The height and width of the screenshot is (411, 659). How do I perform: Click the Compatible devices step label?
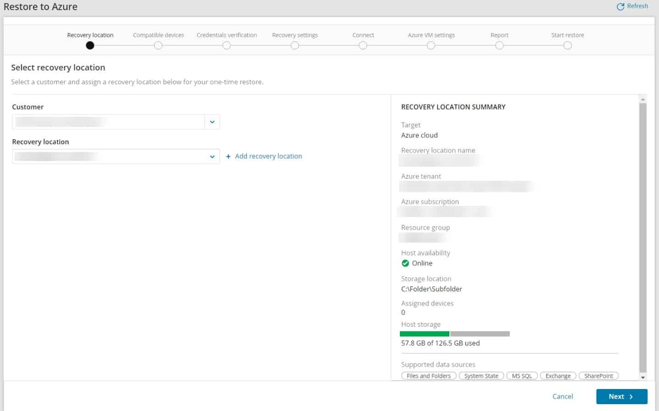point(158,35)
